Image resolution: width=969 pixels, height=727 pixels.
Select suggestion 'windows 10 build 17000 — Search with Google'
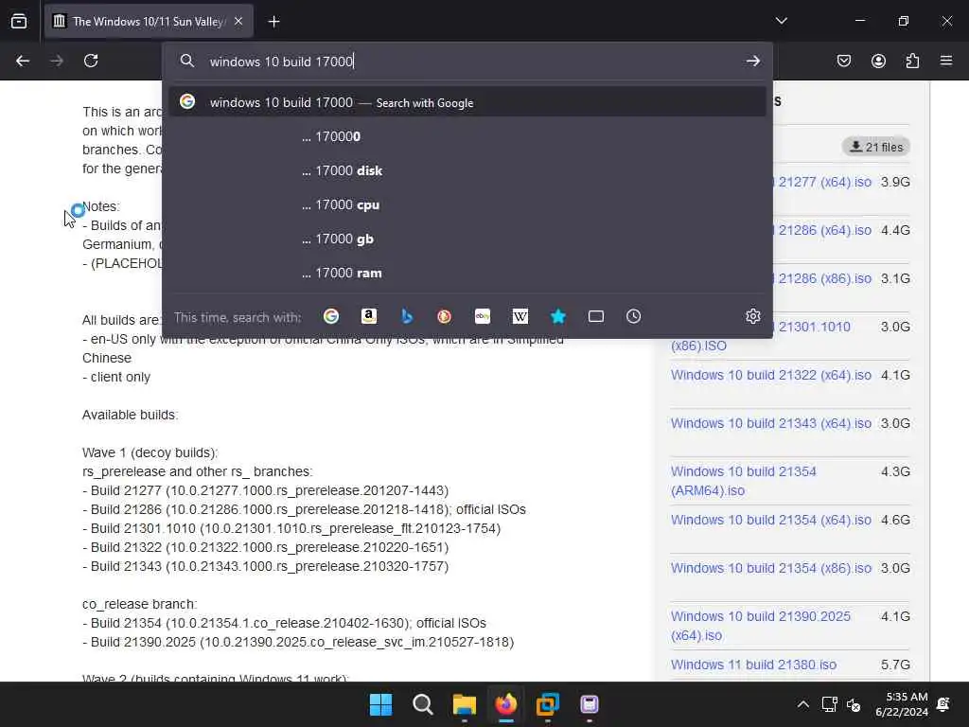click(x=467, y=102)
